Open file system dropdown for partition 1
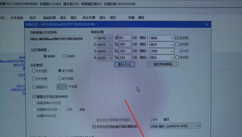This screenshot has width=242, height=137. click(105, 38)
